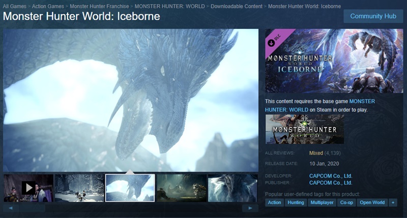
Task: Open MONSTER HUNTER: WORLD breadcrumb link
Action: (x=169, y=6)
